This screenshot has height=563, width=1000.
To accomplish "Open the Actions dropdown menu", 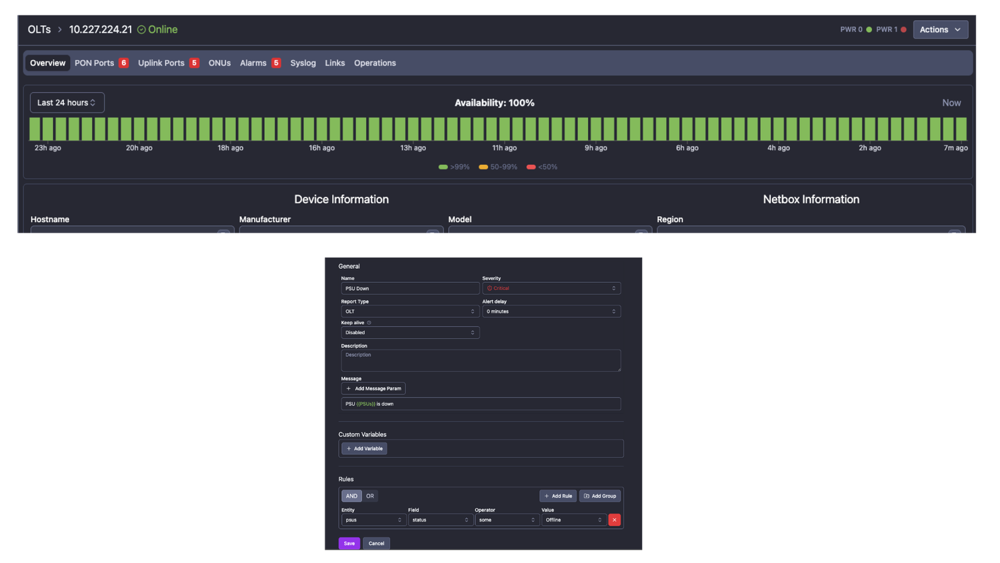I will coord(940,29).
